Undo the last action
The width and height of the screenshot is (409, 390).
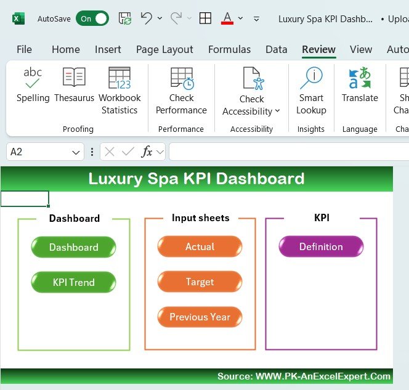(x=147, y=18)
